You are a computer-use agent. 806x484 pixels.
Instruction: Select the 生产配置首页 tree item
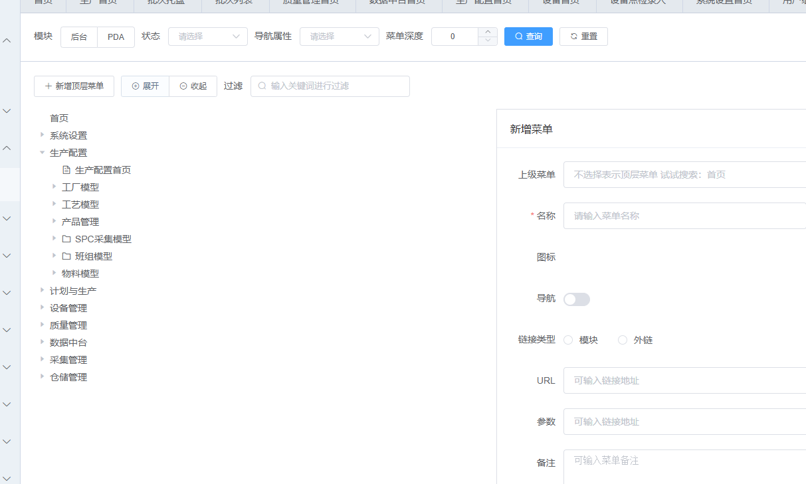103,170
